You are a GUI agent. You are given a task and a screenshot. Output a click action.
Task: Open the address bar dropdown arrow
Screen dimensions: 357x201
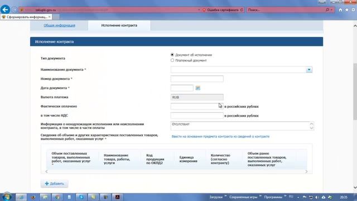(199, 10)
